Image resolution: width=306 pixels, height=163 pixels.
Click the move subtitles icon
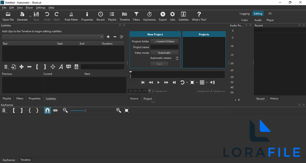coord(53,67)
